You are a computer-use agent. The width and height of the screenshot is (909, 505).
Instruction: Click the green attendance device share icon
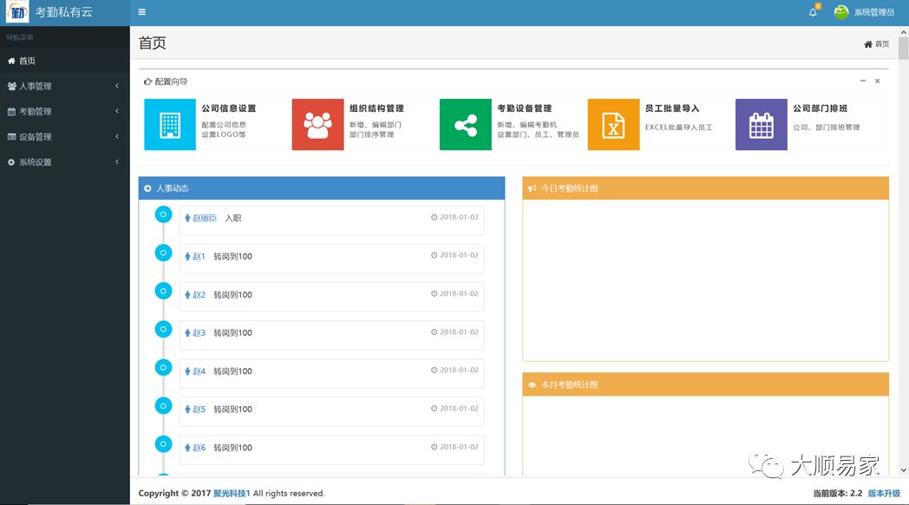466,125
